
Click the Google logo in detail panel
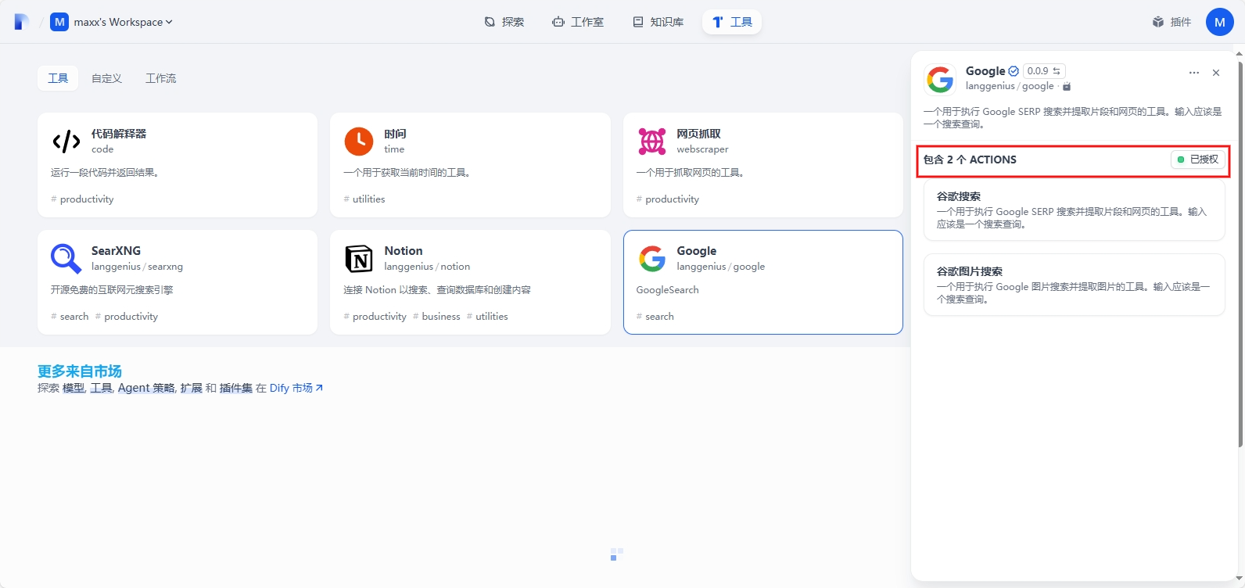point(940,79)
